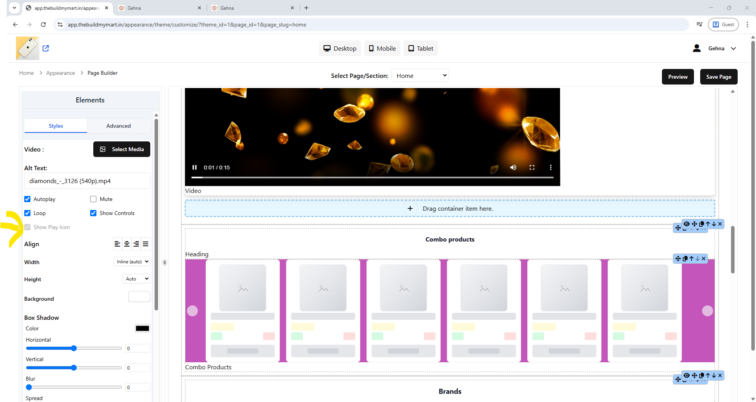Image resolution: width=756 pixels, height=402 pixels.
Task: Click Horizontal shadow slider track
Action: [74, 348]
